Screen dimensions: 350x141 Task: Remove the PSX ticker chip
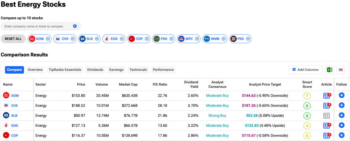pos(248,39)
